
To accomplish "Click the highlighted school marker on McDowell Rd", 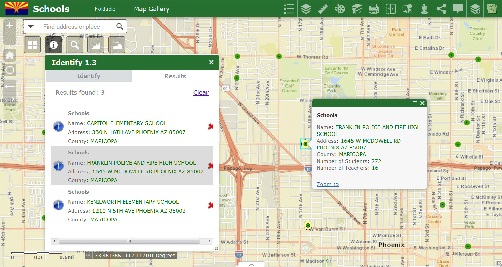I will 305,144.
